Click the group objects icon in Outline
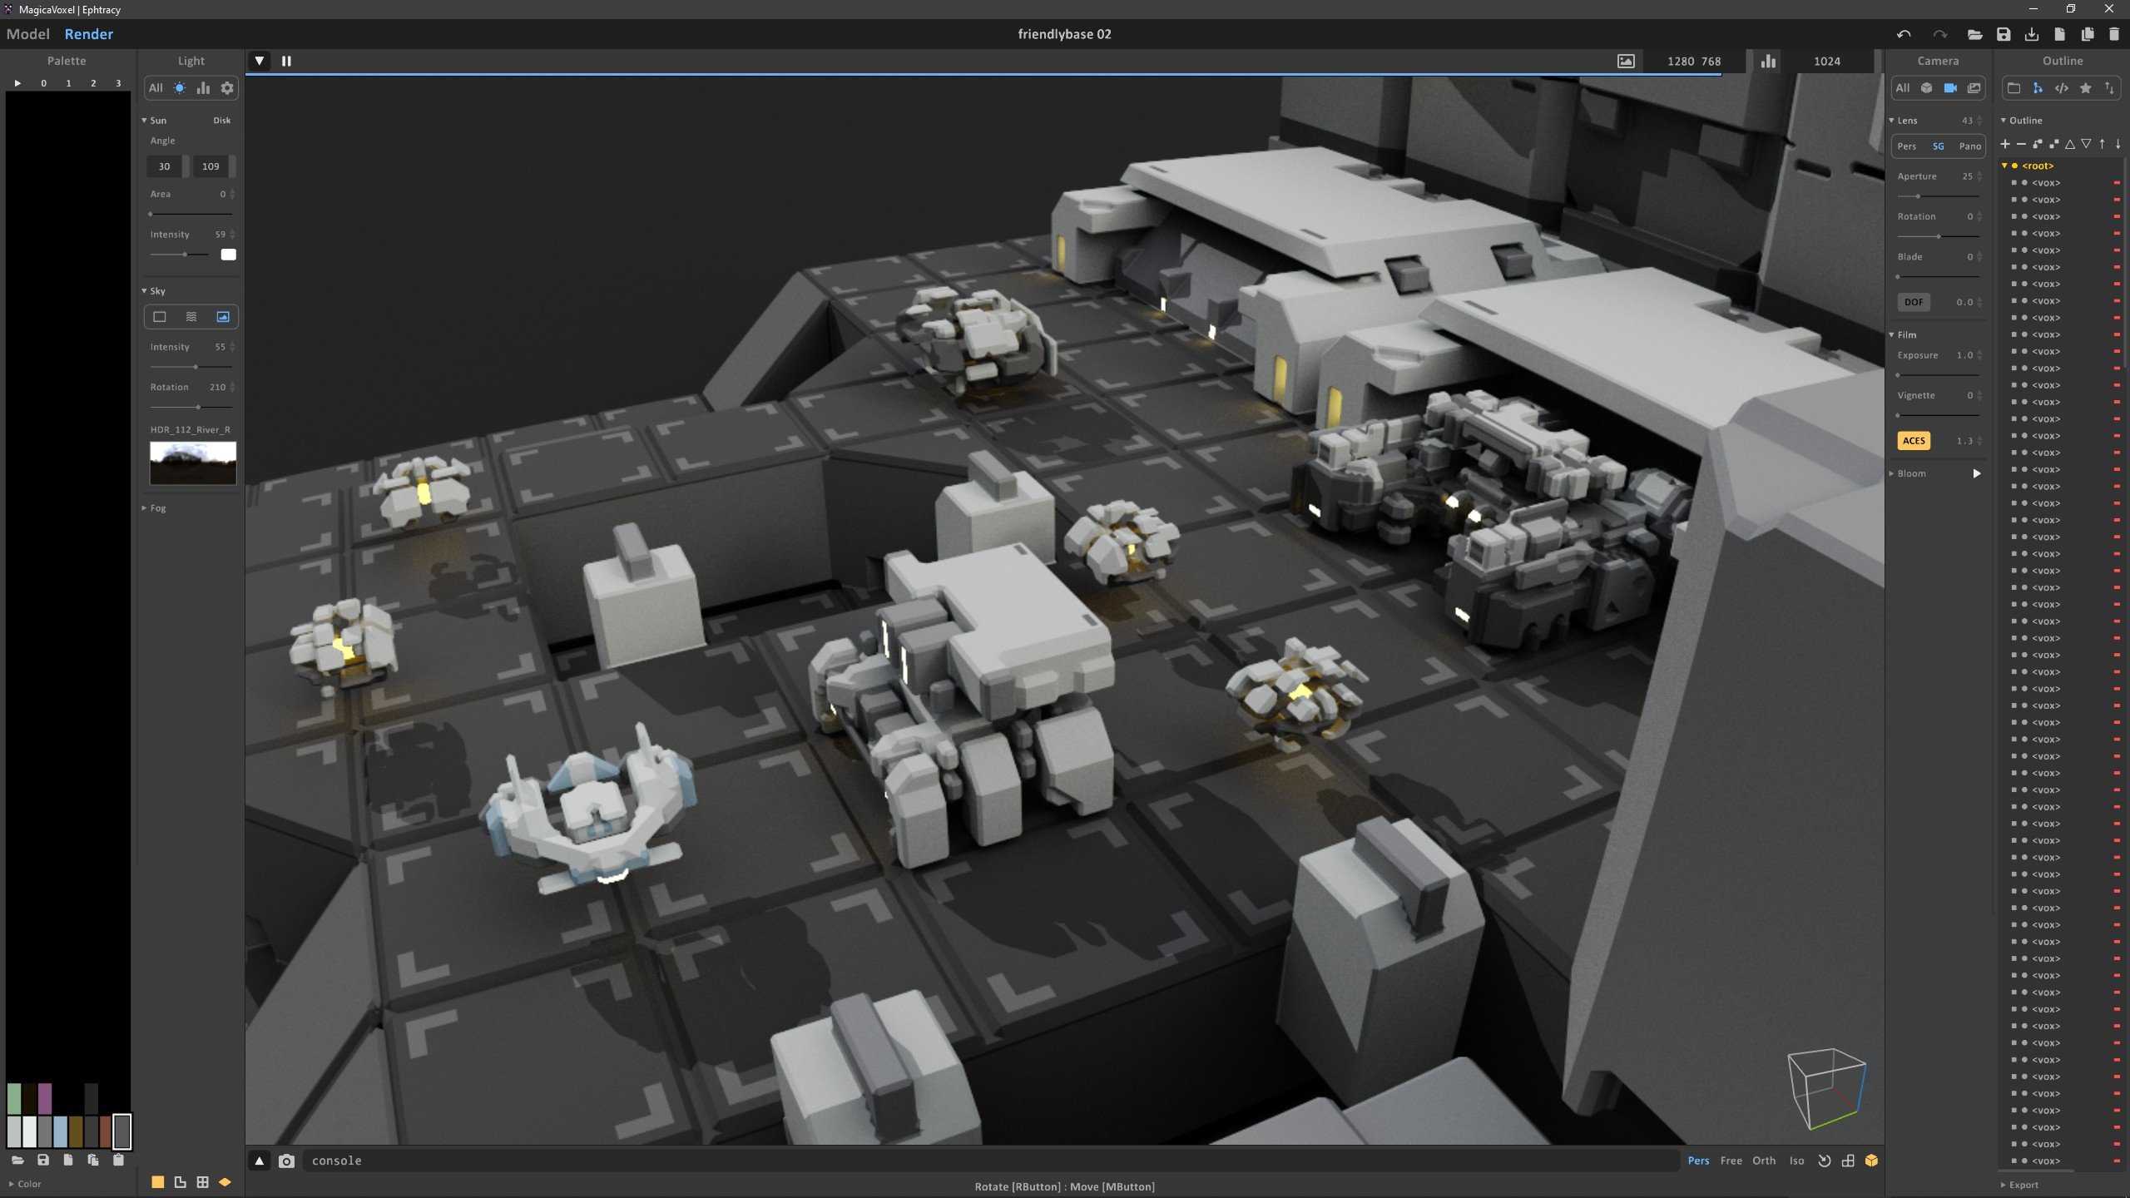The width and height of the screenshot is (2130, 1198). click(x=2038, y=144)
